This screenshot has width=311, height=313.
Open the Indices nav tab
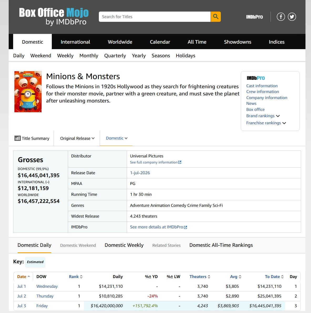[x=277, y=42]
